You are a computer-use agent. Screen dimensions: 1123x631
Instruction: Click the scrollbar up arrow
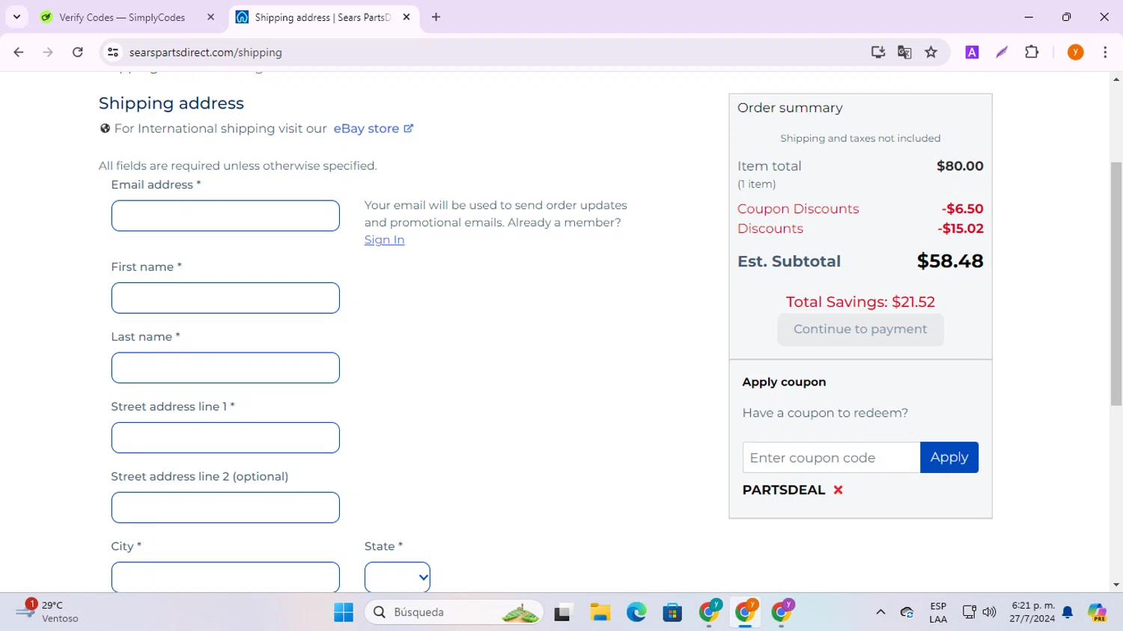pos(1116,79)
